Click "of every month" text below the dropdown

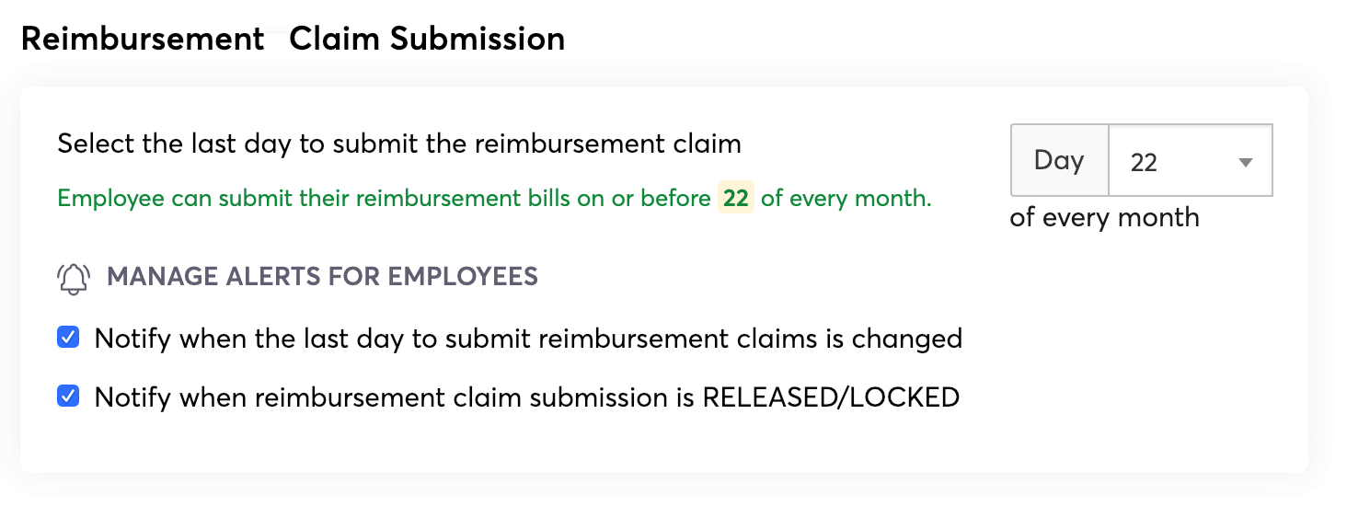1104,218
